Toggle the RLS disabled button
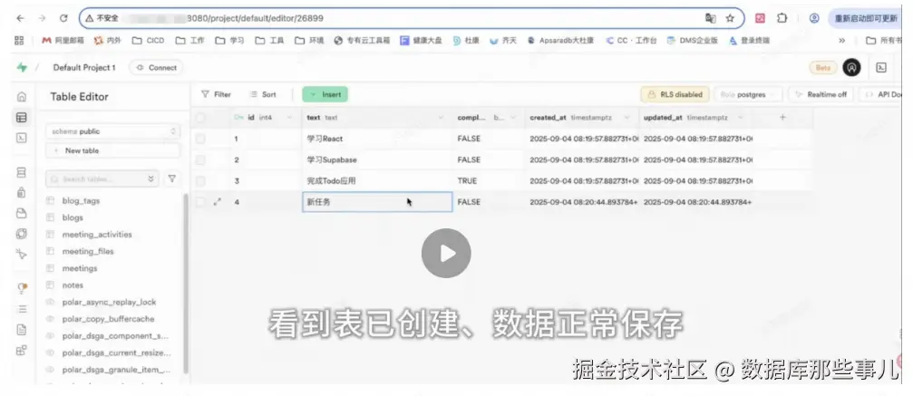 tap(675, 94)
